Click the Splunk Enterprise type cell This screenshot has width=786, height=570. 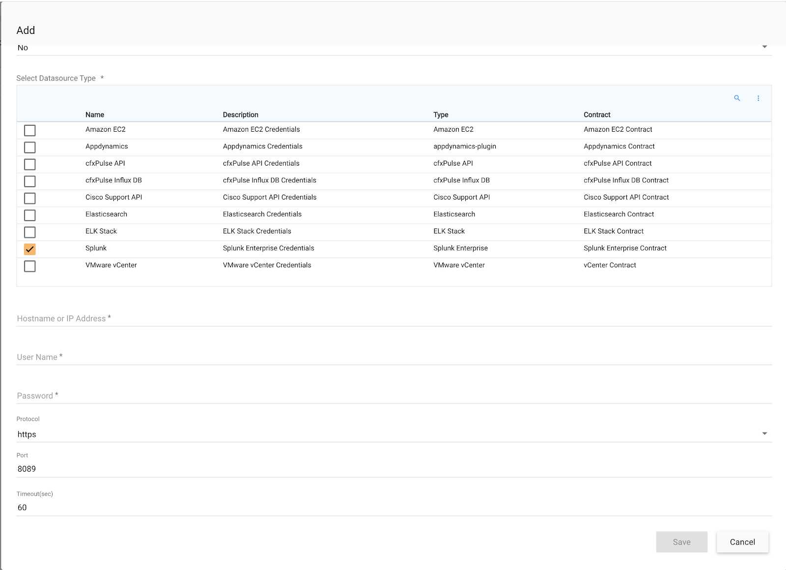point(461,248)
